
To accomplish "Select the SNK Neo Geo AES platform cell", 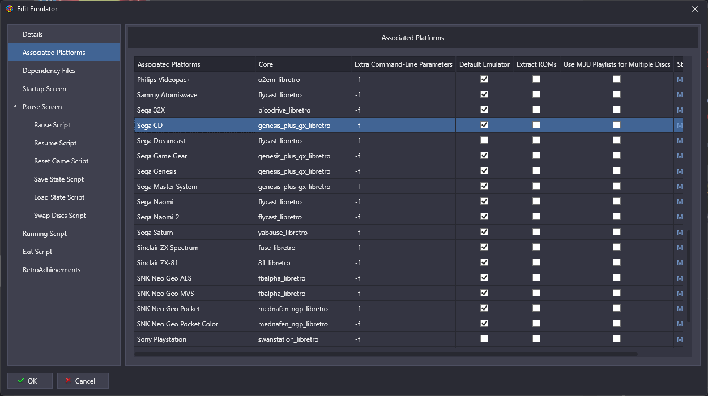I will (194, 278).
